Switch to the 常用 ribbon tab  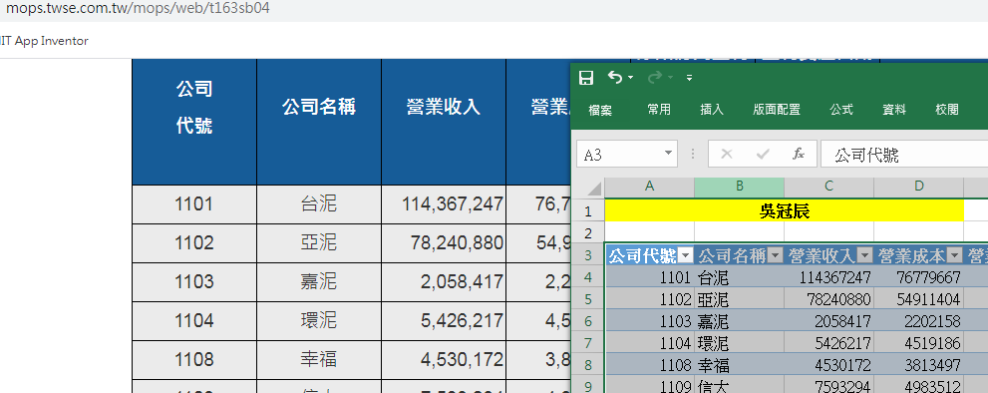(x=659, y=109)
